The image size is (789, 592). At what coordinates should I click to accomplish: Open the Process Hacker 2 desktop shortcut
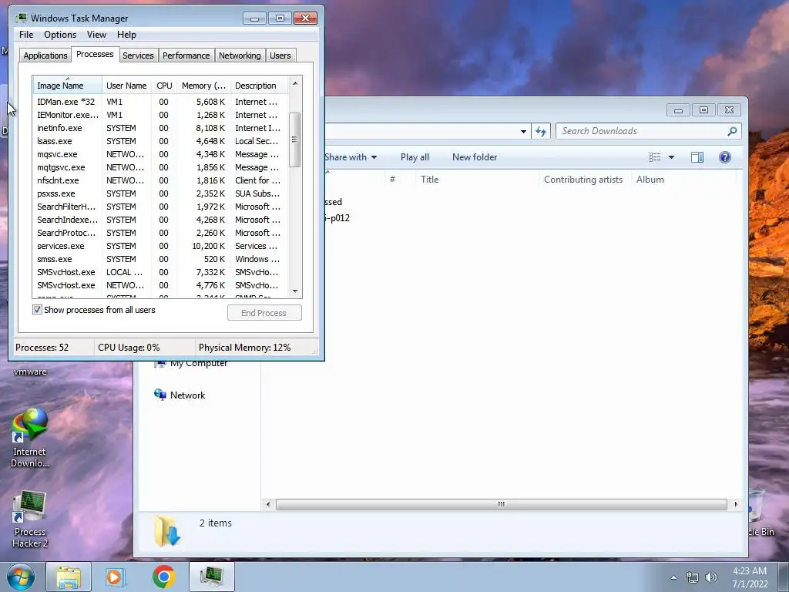click(30, 520)
